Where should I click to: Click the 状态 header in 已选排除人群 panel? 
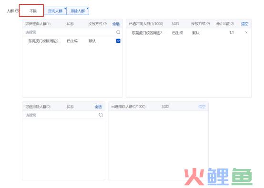coord(165,107)
